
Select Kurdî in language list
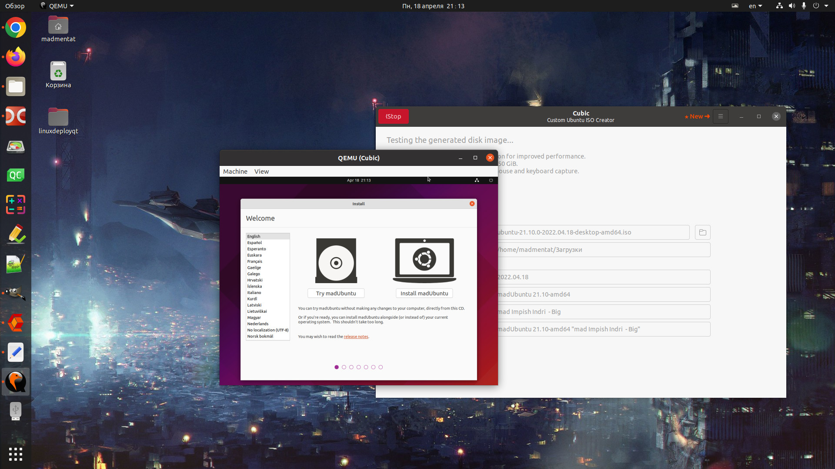[267, 299]
